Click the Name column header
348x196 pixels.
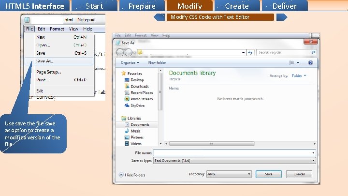[x=174, y=88]
